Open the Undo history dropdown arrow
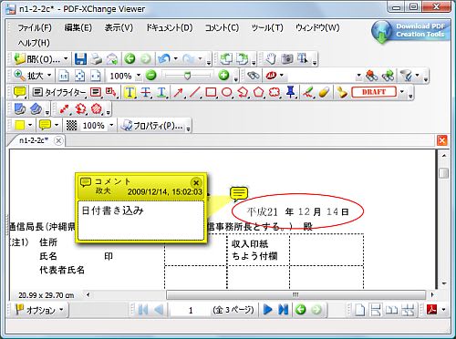The height and width of the screenshot is (339, 456). (x=175, y=58)
